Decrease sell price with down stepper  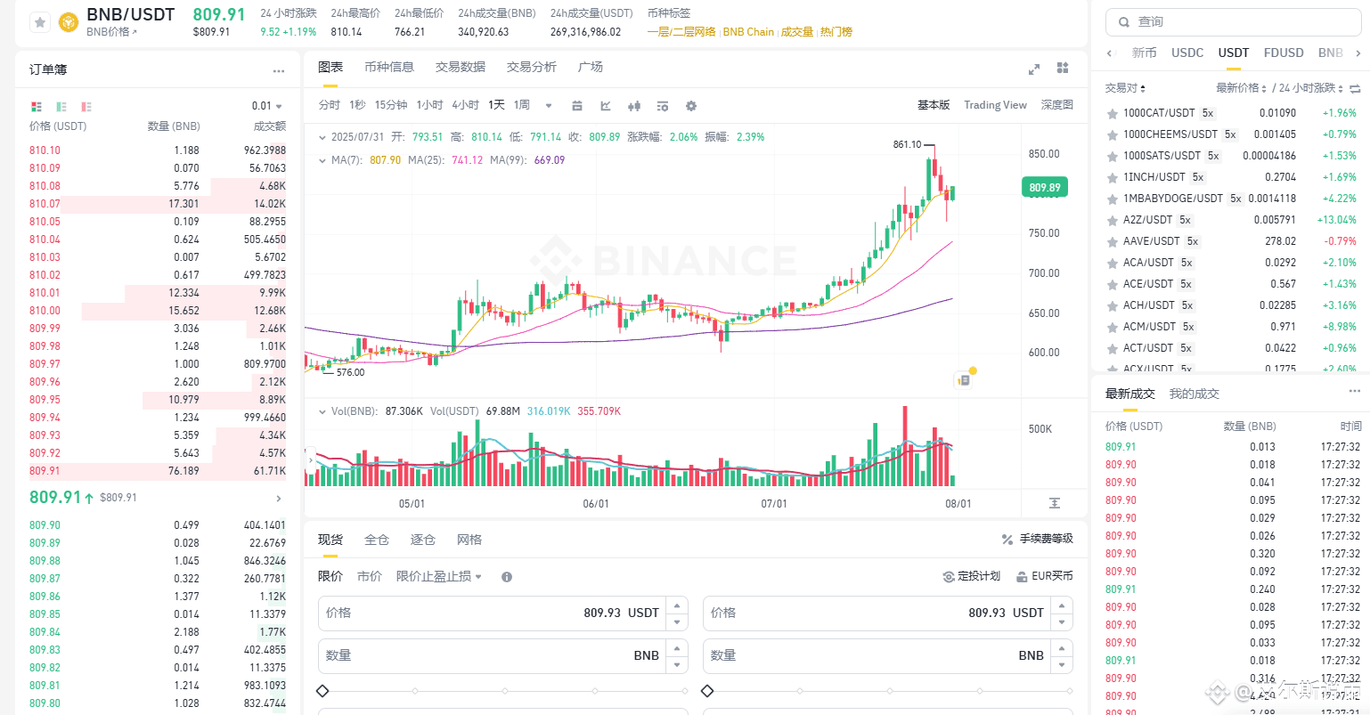1063,622
